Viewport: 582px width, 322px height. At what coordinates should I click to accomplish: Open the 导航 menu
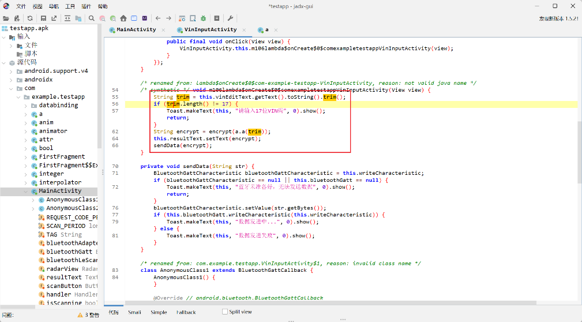(x=54, y=6)
